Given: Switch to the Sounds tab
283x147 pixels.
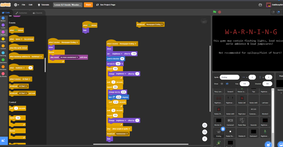Looking at the screenshot, I should tap(37, 13).
